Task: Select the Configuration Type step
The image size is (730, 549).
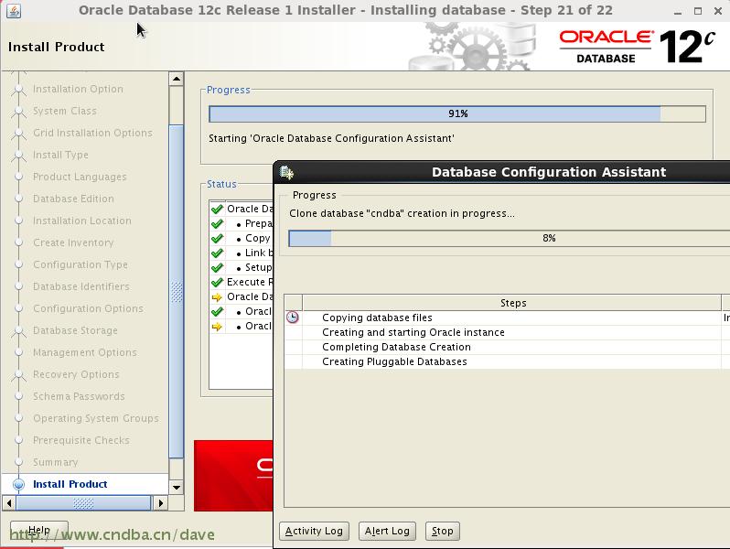Action: [x=81, y=264]
